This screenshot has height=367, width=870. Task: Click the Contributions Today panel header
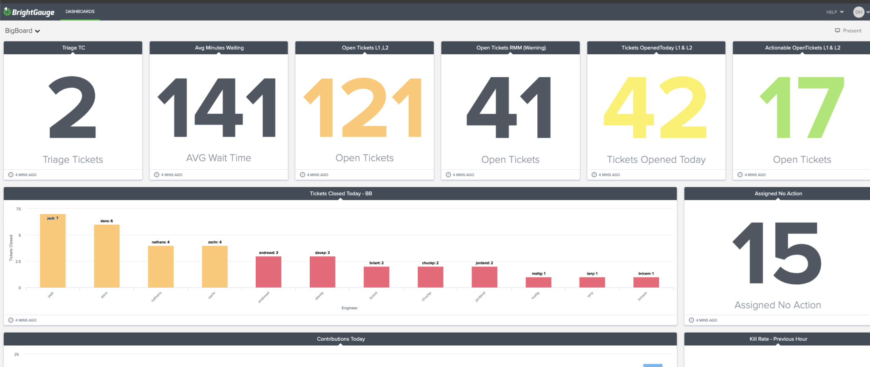[340, 339]
